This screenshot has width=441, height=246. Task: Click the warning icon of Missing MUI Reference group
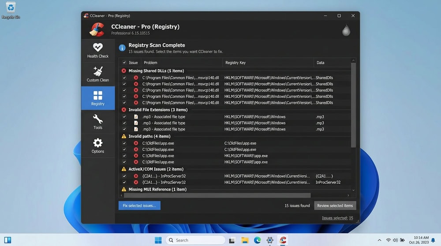tap(124, 189)
